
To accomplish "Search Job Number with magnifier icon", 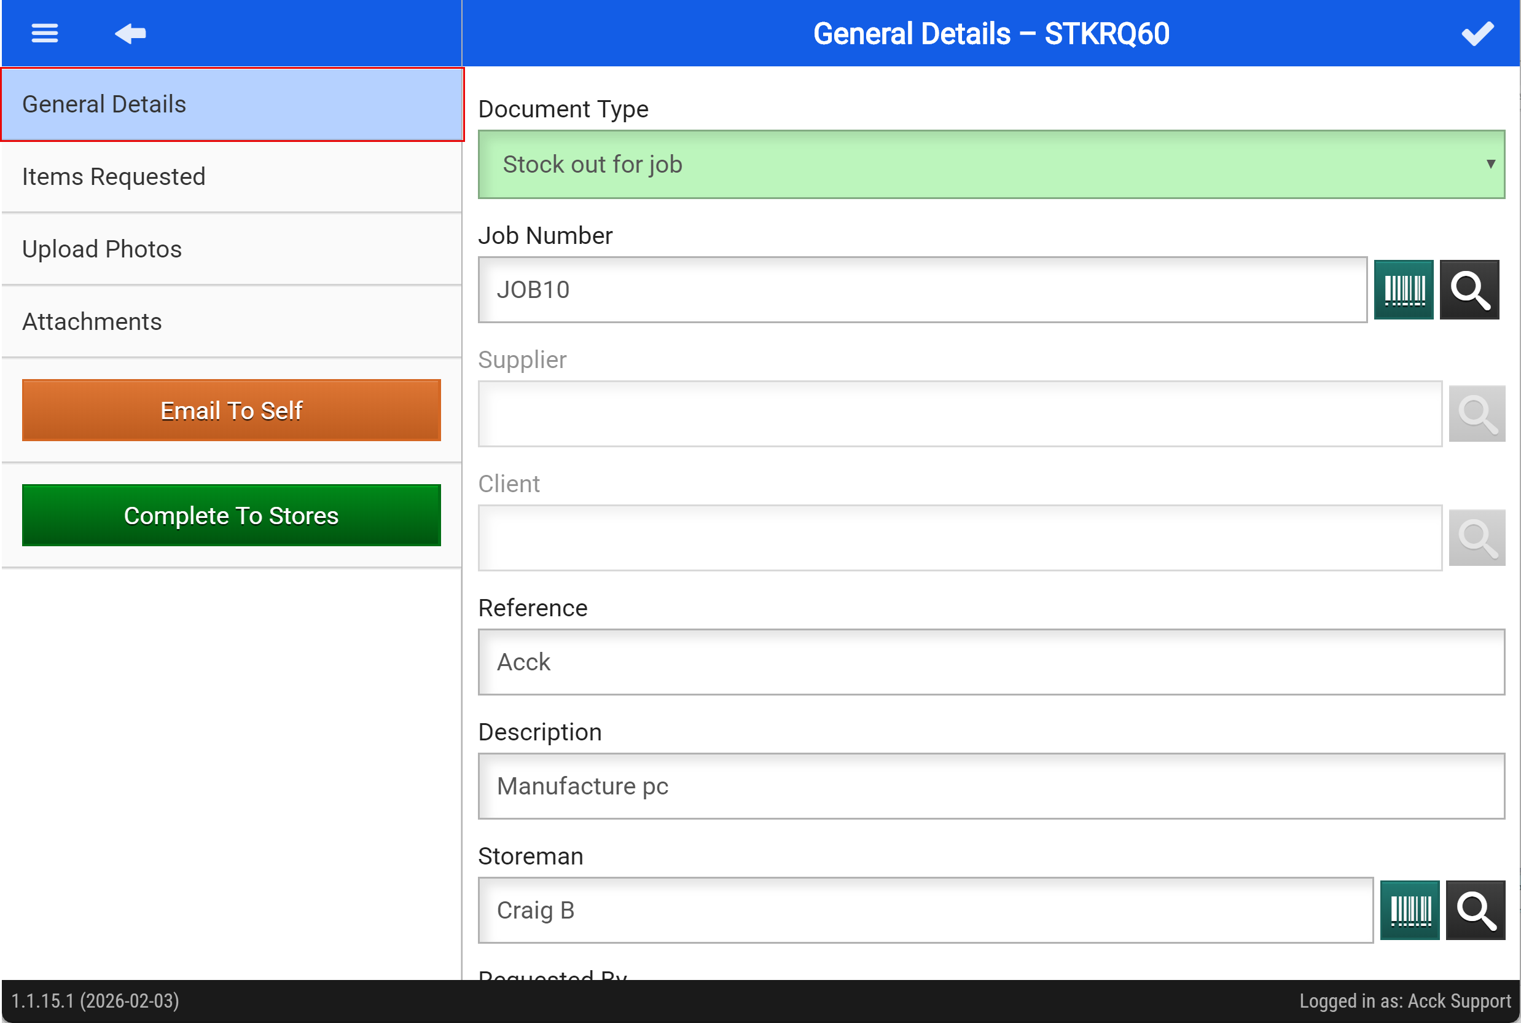I will (x=1469, y=289).
